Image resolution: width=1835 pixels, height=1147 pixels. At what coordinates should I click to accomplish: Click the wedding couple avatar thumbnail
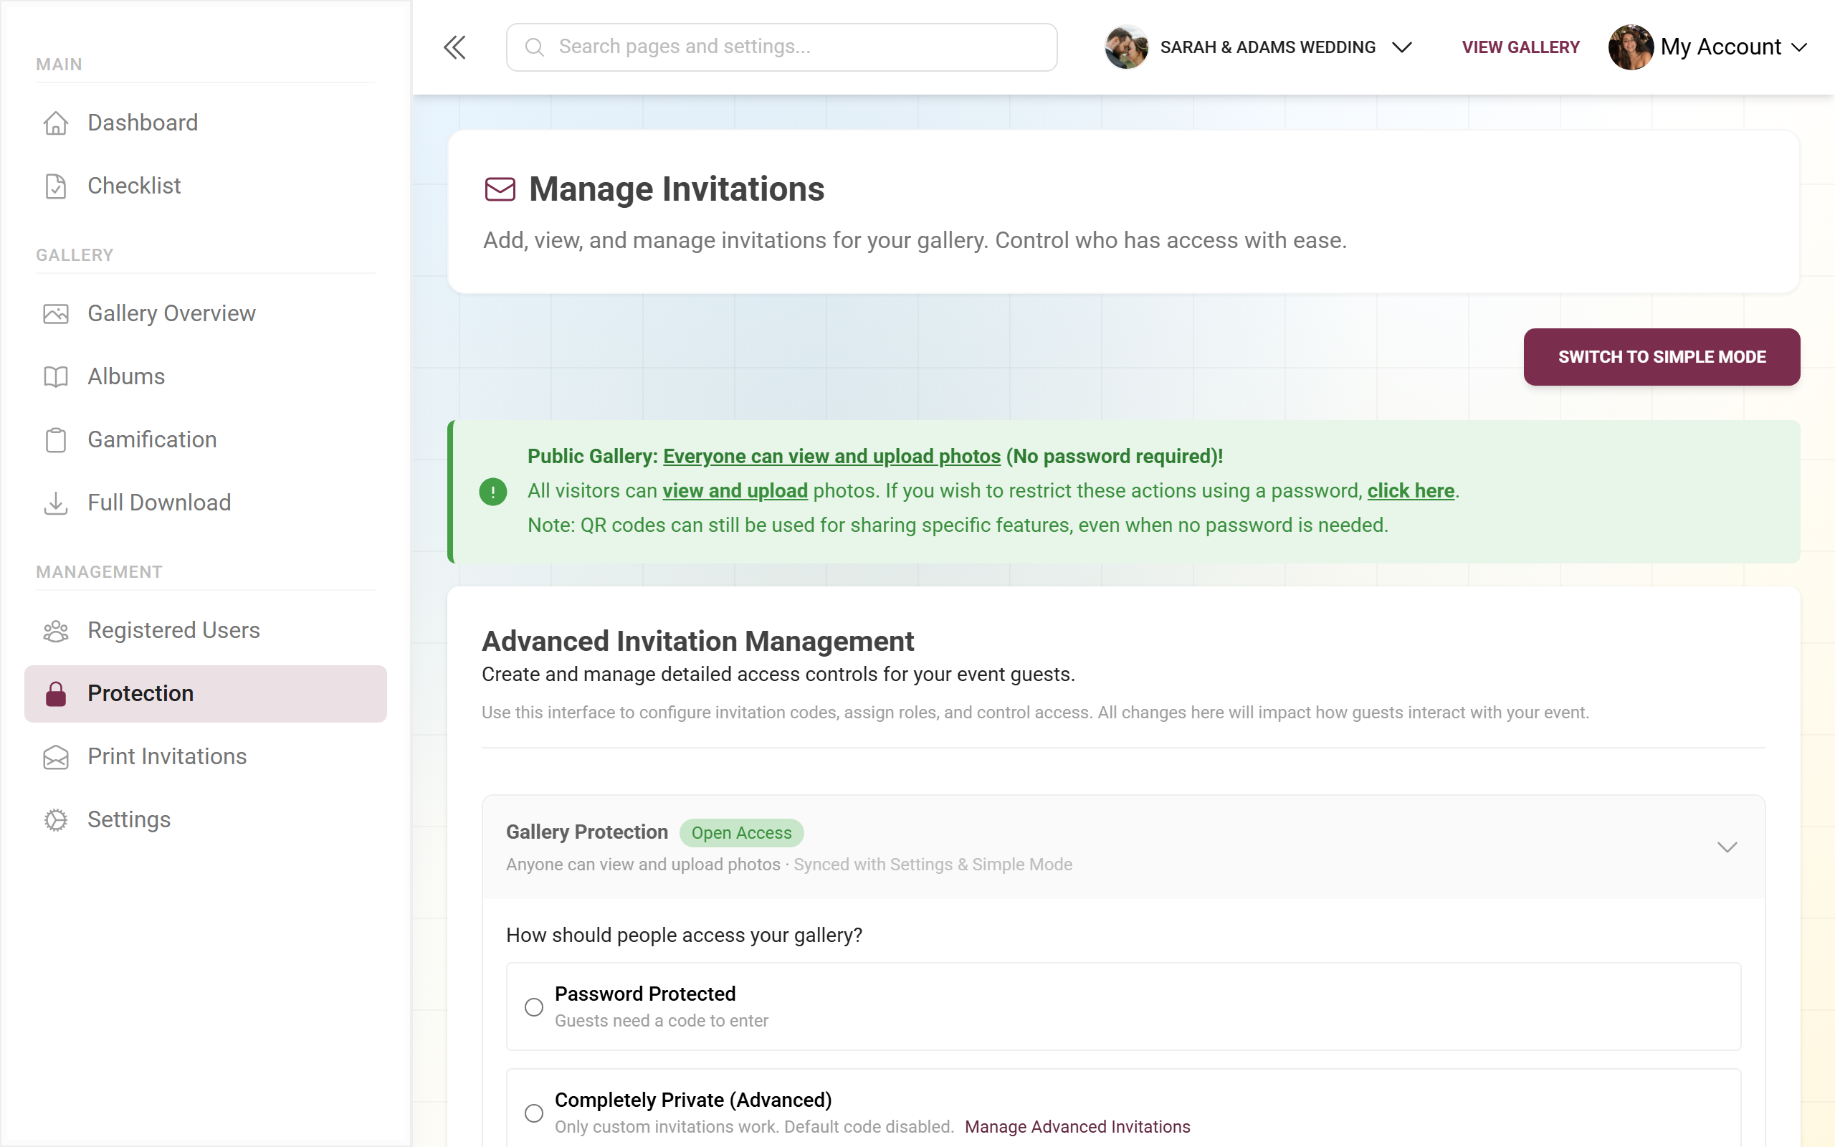pos(1127,47)
